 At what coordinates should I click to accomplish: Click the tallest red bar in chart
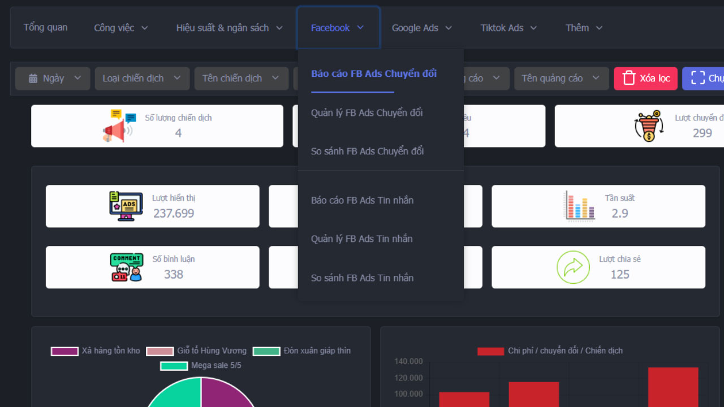(673, 387)
